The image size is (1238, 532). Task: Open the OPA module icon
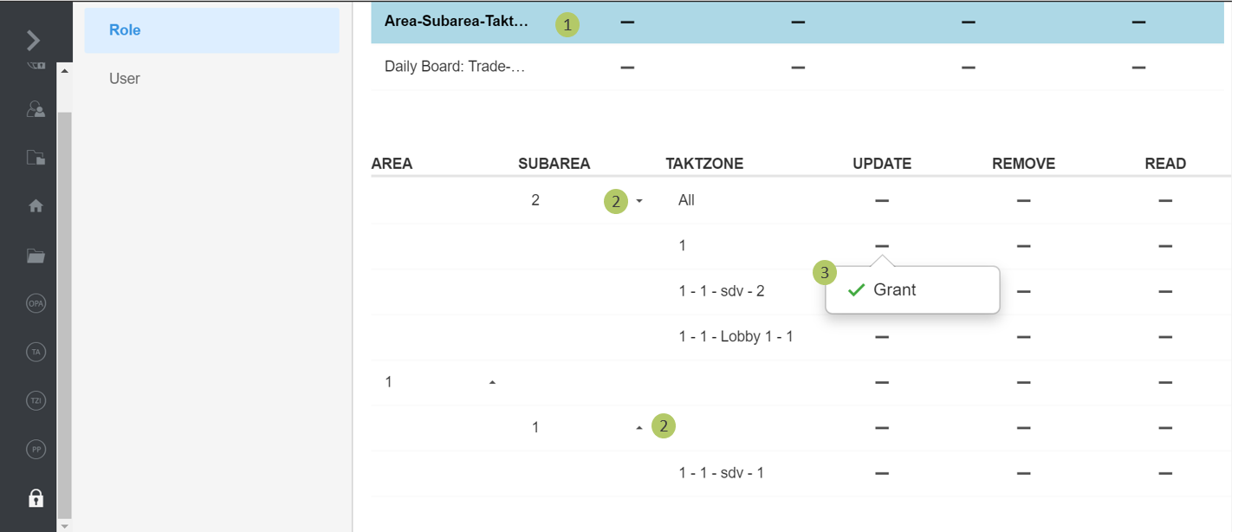(36, 304)
